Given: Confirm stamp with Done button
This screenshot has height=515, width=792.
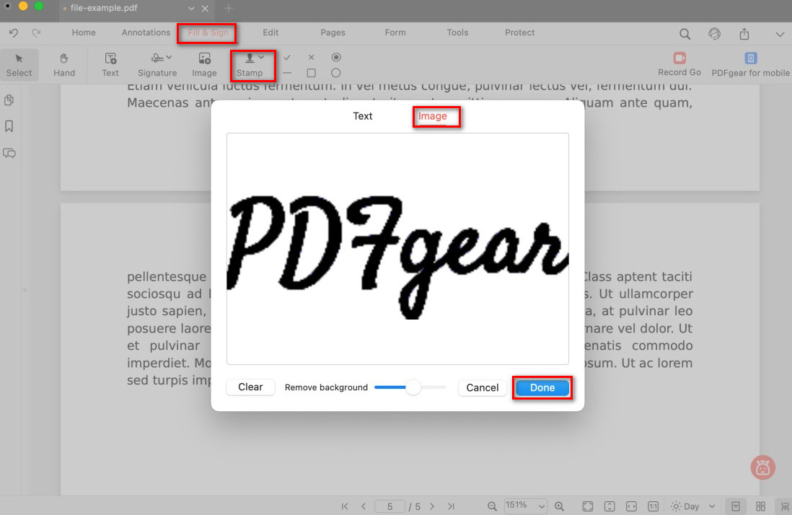Looking at the screenshot, I should pos(542,388).
